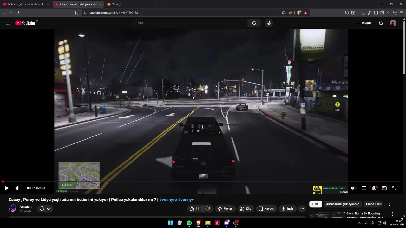Screen dimensions: 406x228
Task: Open more actions three-dot menu
Action: [x=302, y=209]
